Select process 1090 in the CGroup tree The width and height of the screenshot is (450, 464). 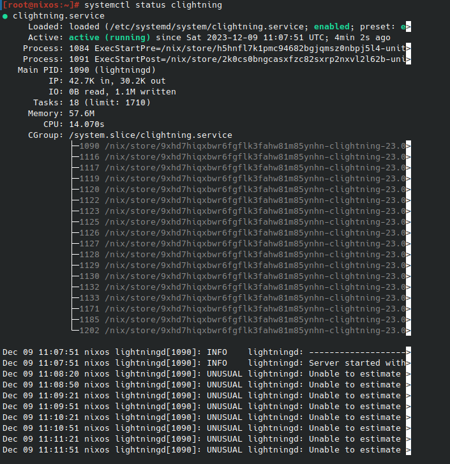(89, 146)
